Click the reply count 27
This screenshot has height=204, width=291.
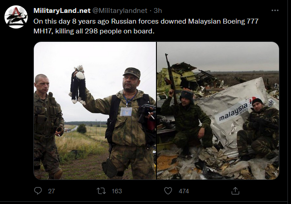click(51, 191)
